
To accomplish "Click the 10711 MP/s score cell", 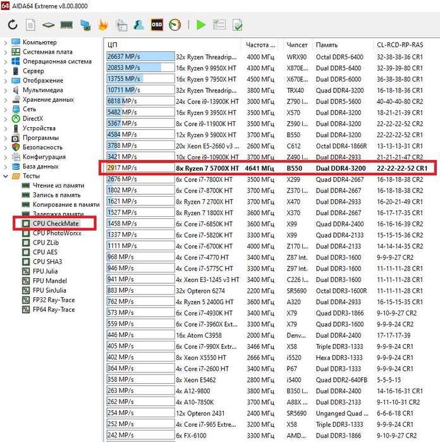I will (140, 90).
